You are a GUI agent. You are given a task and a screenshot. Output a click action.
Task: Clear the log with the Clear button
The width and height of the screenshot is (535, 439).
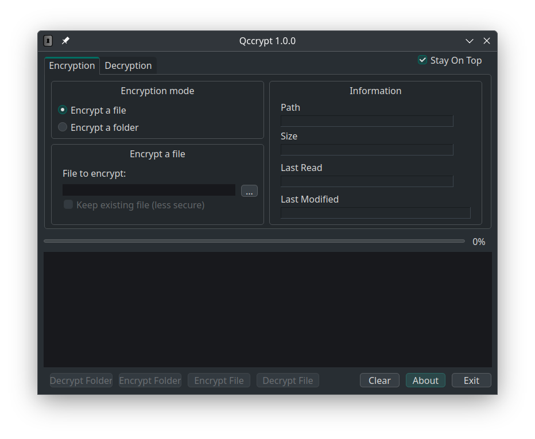[379, 380]
